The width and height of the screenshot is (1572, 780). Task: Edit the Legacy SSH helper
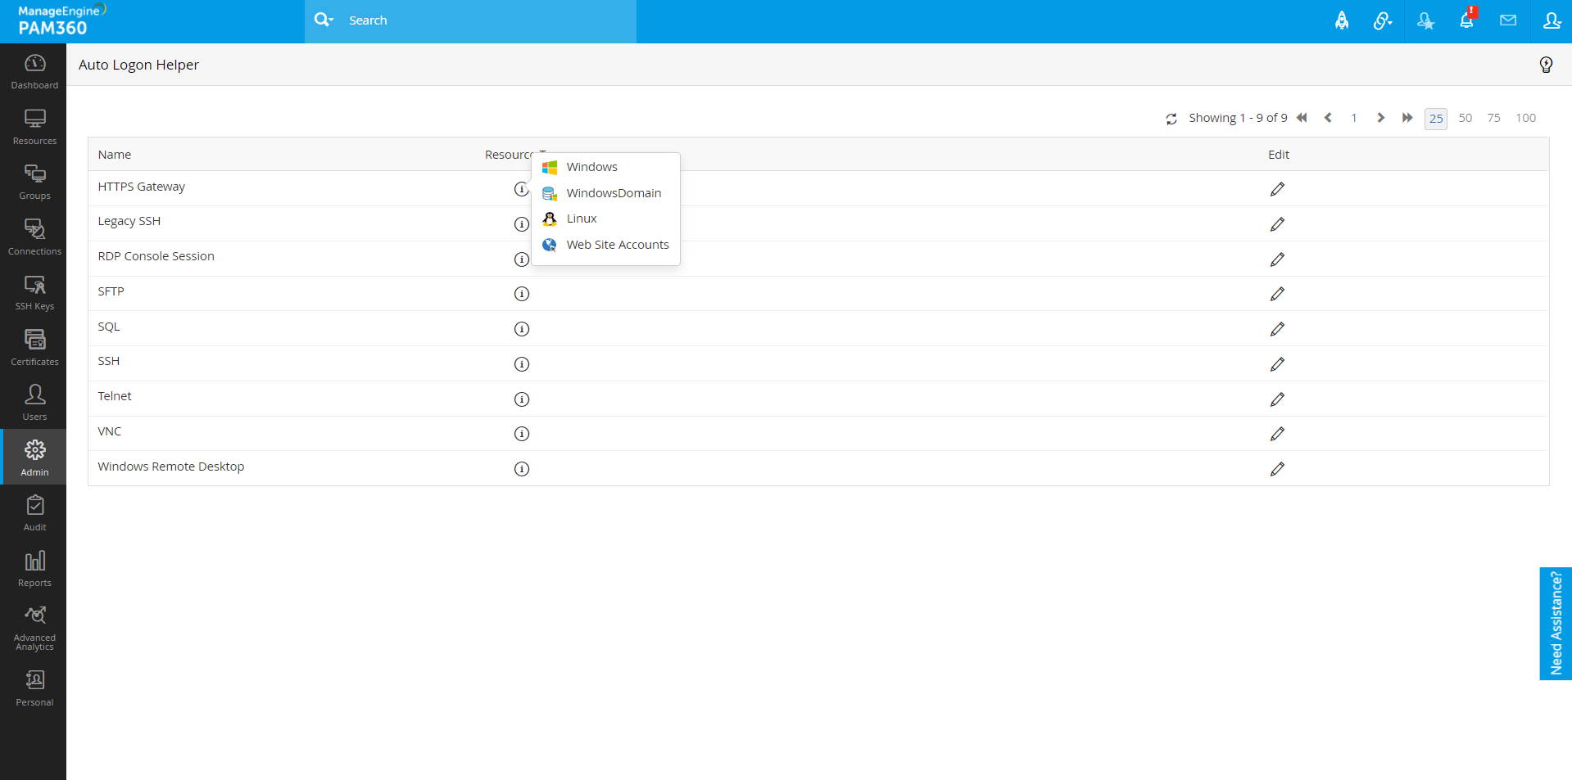[1277, 224]
